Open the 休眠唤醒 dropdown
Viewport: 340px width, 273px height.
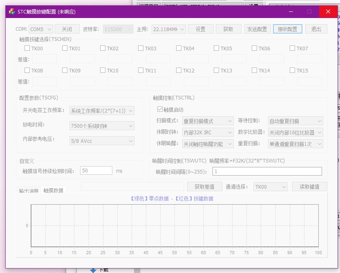point(208,144)
